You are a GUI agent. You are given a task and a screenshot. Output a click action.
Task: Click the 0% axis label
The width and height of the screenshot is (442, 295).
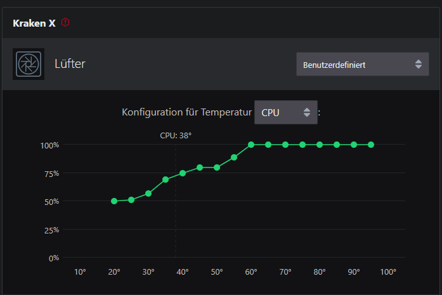pos(54,258)
